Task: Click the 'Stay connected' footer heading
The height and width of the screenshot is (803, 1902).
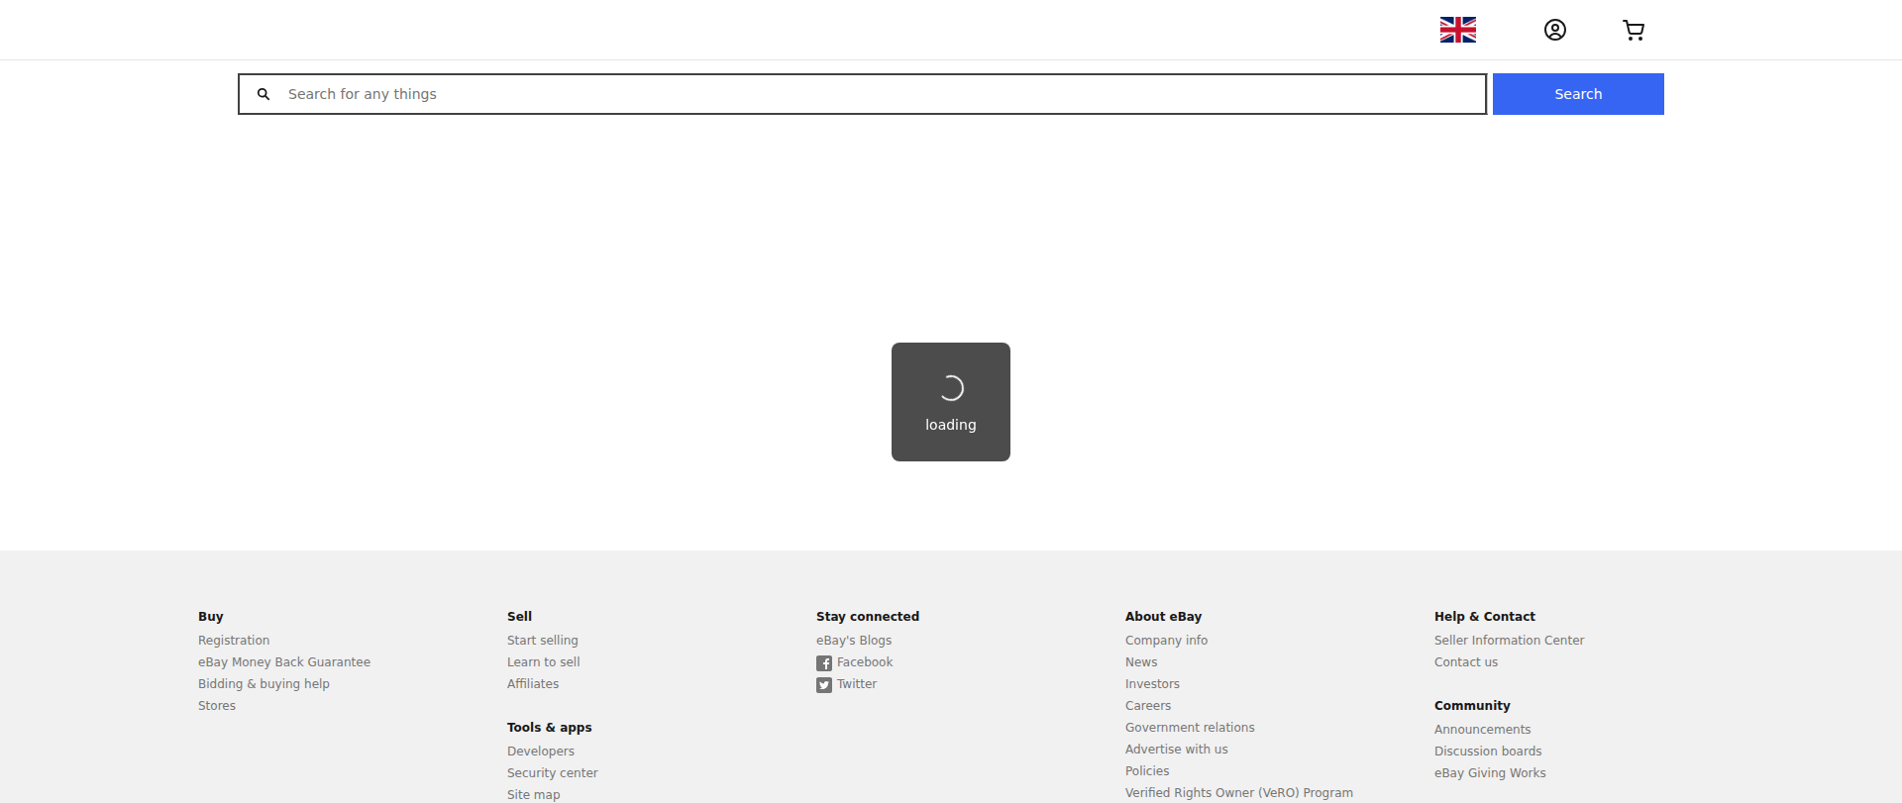Action: tap(868, 617)
